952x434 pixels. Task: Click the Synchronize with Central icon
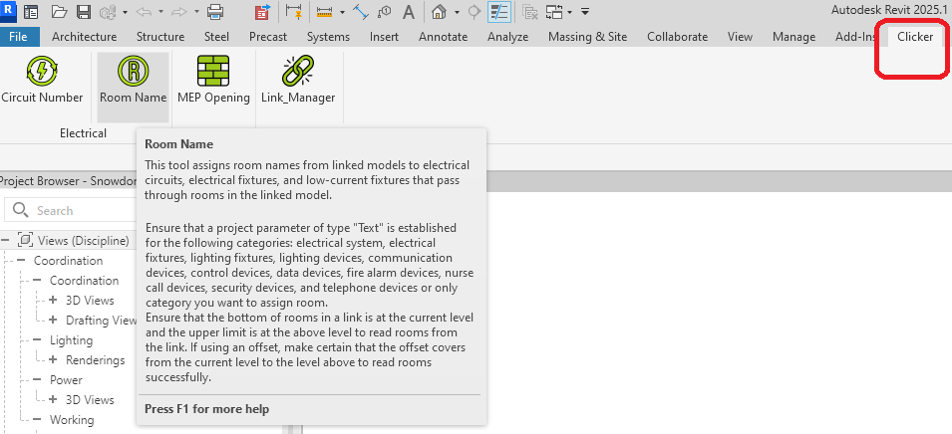tap(107, 12)
